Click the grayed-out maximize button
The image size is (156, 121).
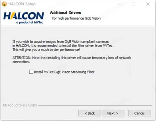(x=134, y=4)
